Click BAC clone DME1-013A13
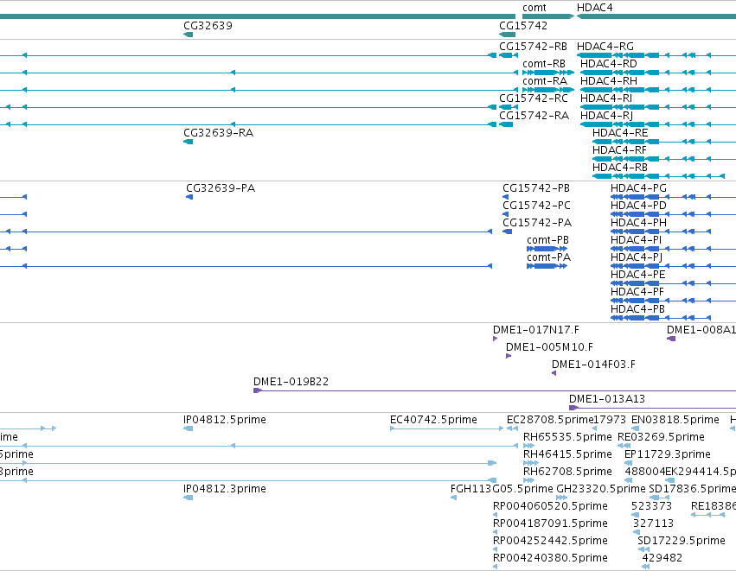This screenshot has height=571, width=736. (x=607, y=400)
